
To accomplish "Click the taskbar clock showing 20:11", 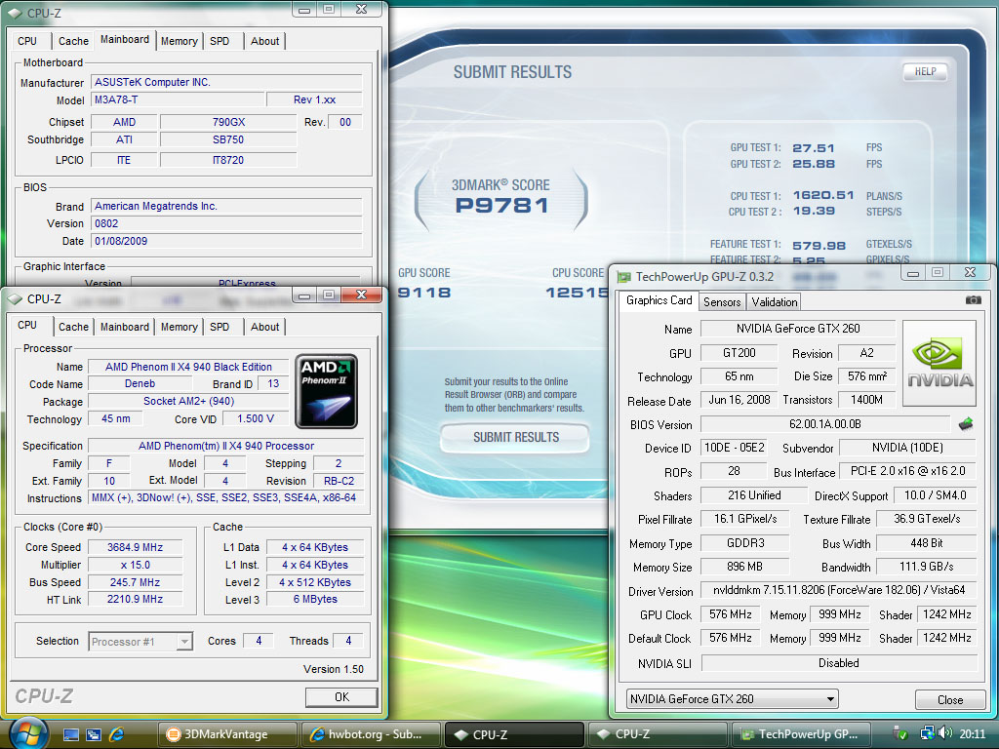I will pos(973,733).
